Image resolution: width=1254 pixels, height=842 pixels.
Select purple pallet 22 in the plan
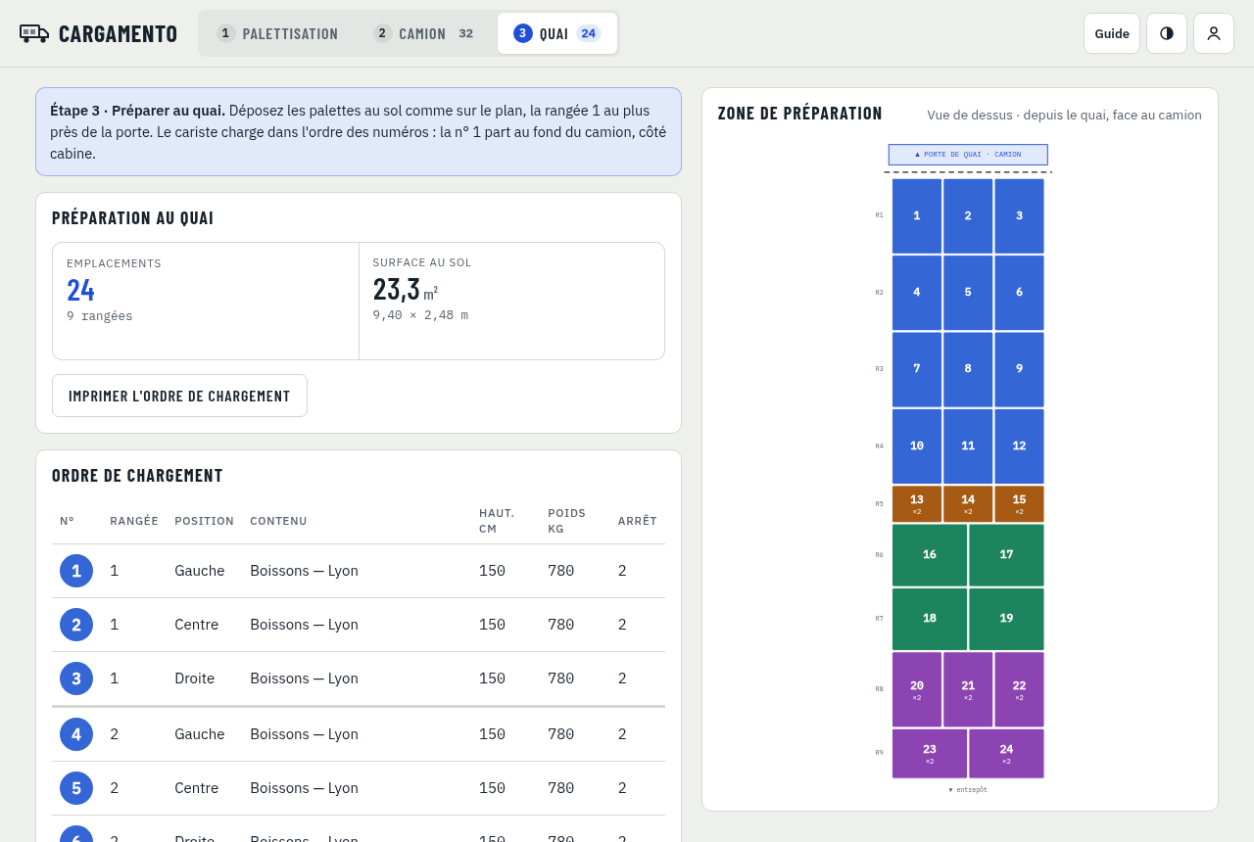coord(1019,689)
